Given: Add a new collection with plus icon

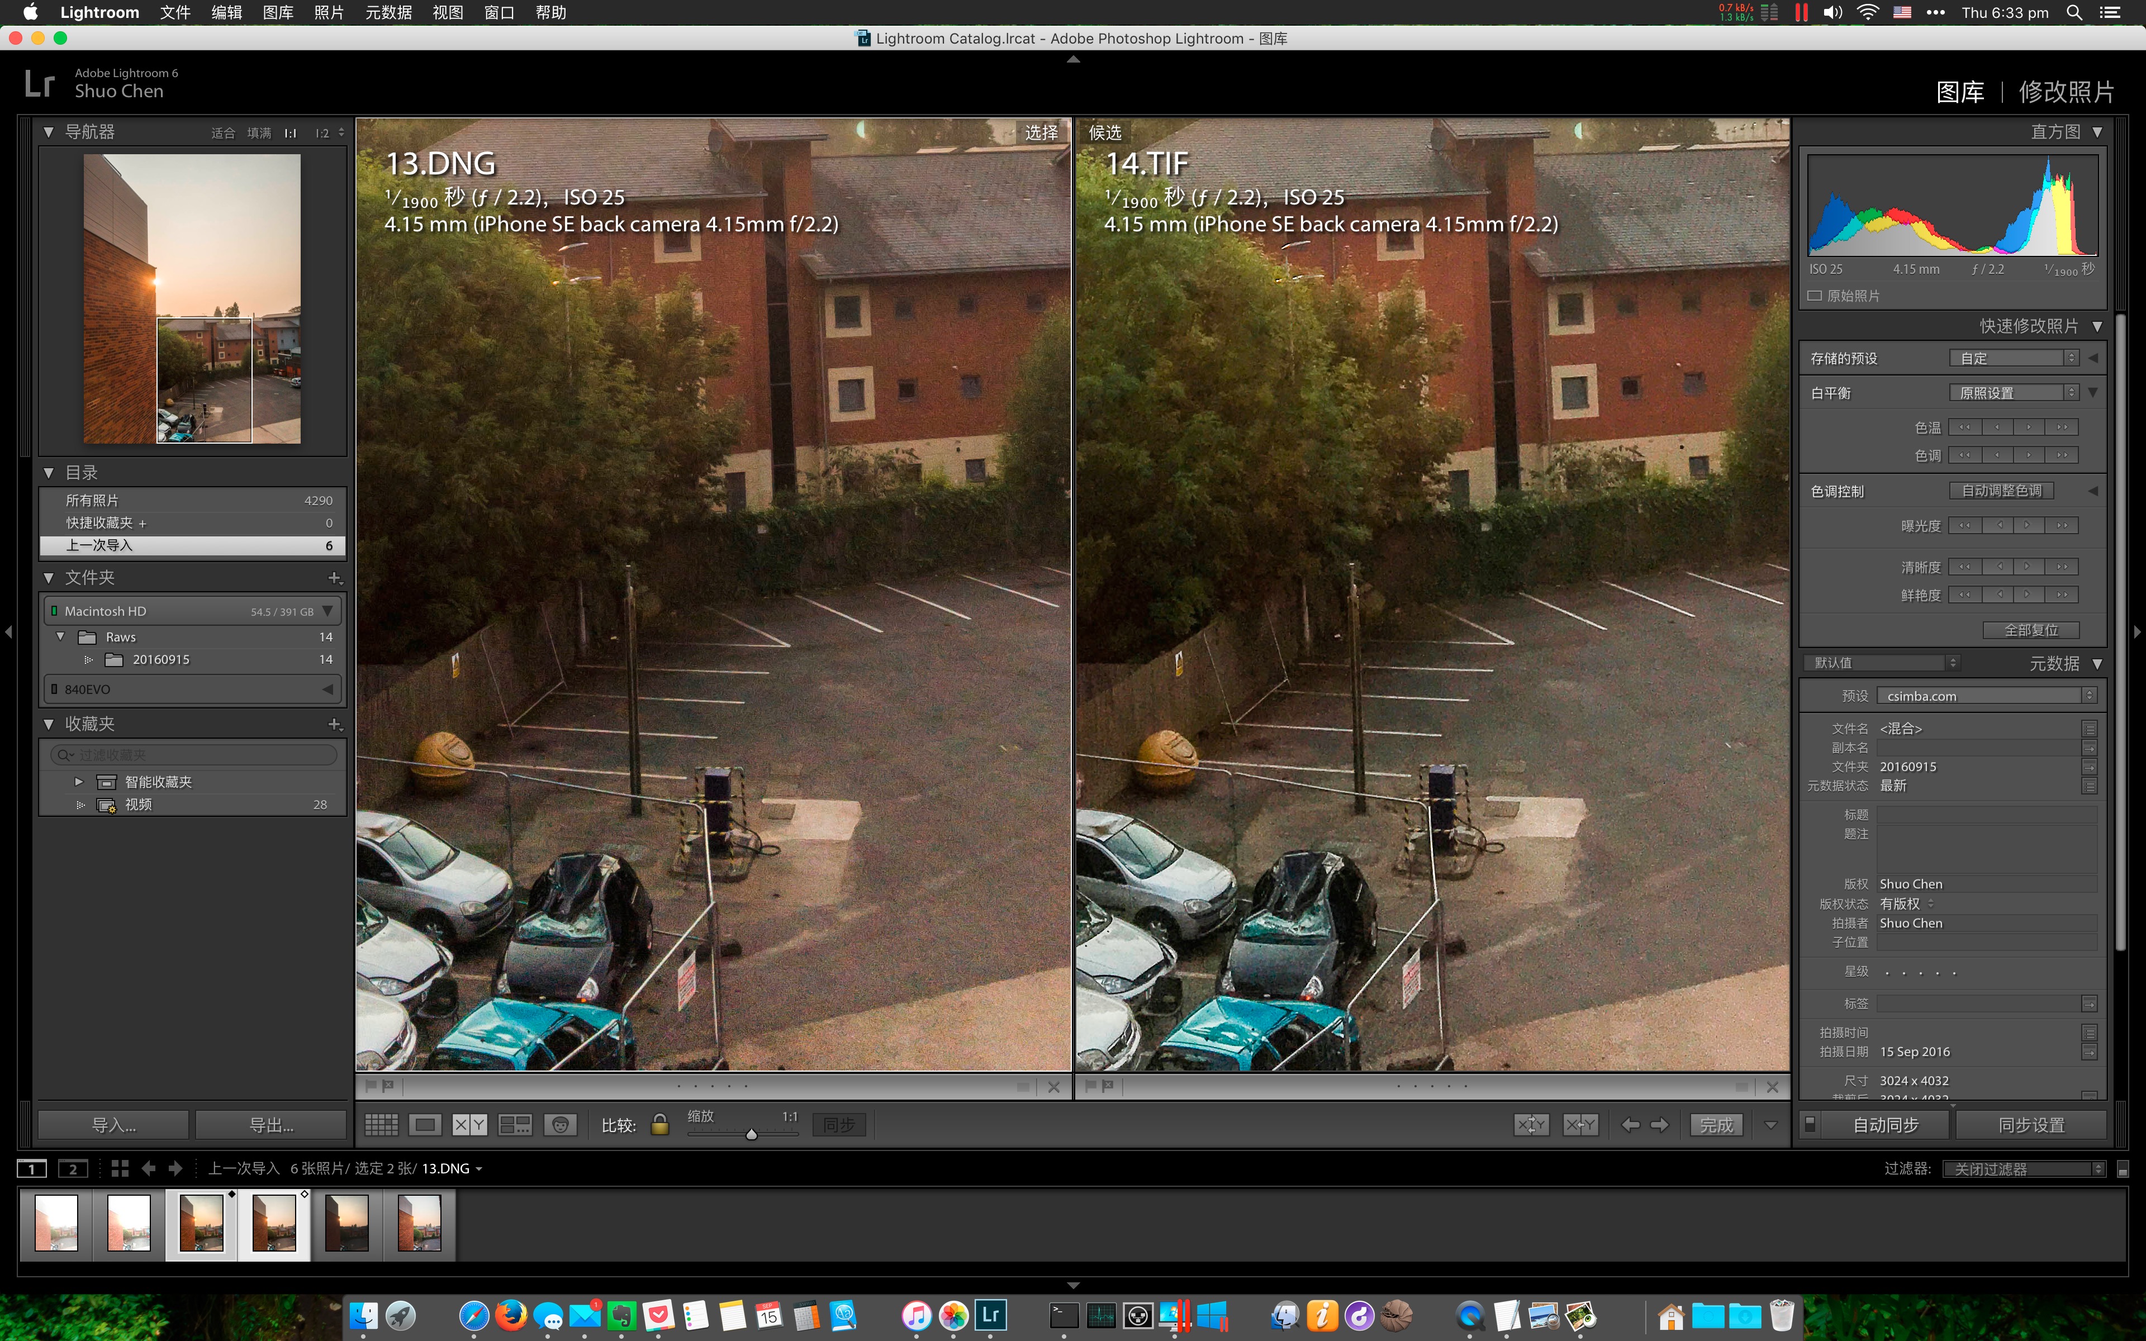Looking at the screenshot, I should (x=334, y=724).
